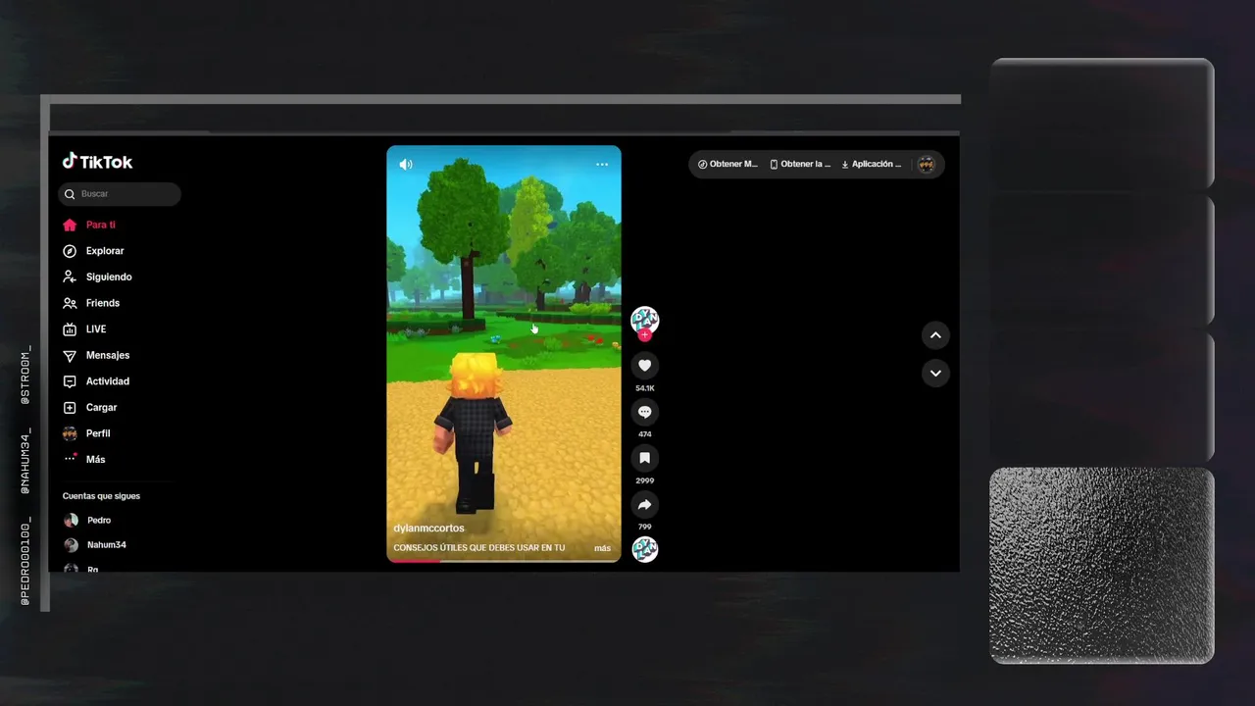Viewport: 1255px width, 706px height.
Task: Click the Perfil avatar in sidebar
Action: [x=70, y=433]
